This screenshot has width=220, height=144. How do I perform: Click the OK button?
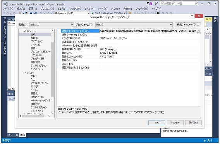coord(157,123)
